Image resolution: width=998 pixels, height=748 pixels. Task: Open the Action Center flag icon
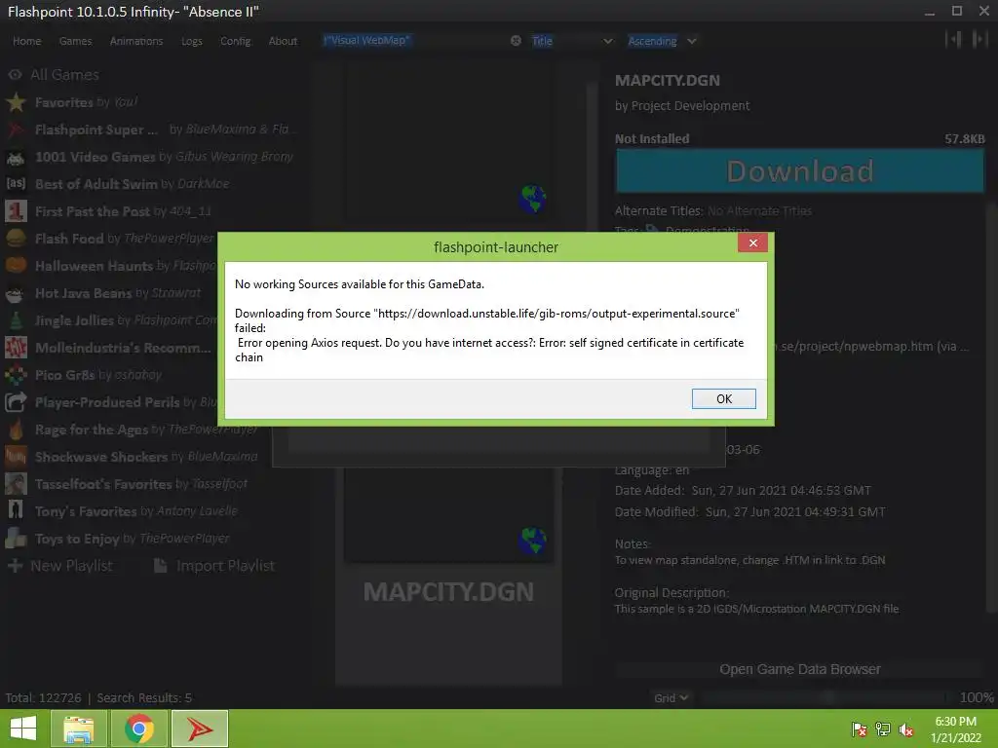[x=860, y=729]
